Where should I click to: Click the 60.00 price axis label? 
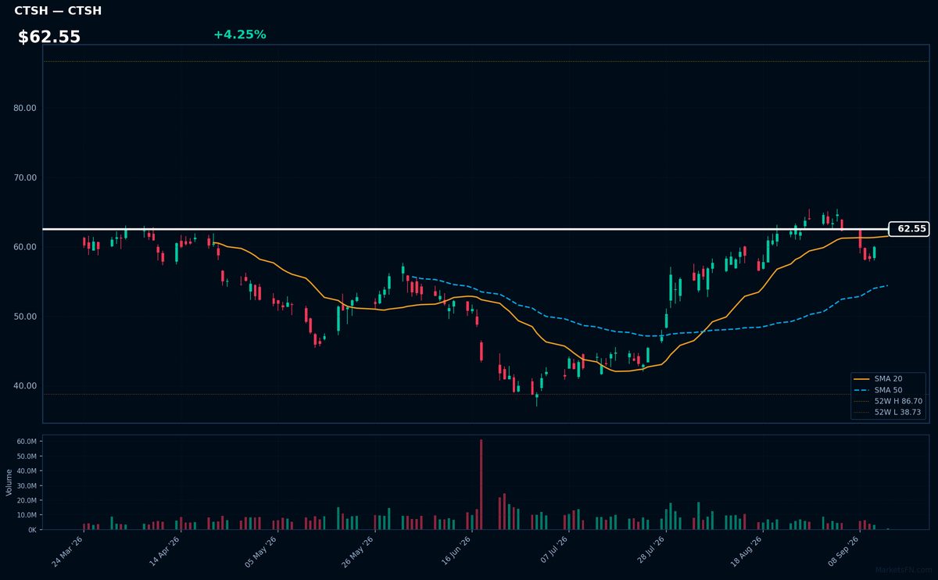pyautogui.click(x=25, y=247)
